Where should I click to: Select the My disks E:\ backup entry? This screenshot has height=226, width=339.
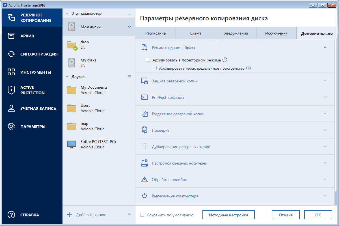[x=99, y=63]
